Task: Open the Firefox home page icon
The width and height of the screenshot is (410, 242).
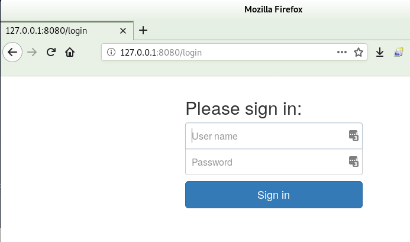Action: point(70,52)
